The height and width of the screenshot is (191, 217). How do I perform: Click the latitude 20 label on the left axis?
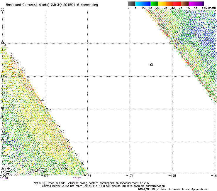2,10
